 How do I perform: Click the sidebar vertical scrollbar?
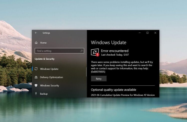86,72
